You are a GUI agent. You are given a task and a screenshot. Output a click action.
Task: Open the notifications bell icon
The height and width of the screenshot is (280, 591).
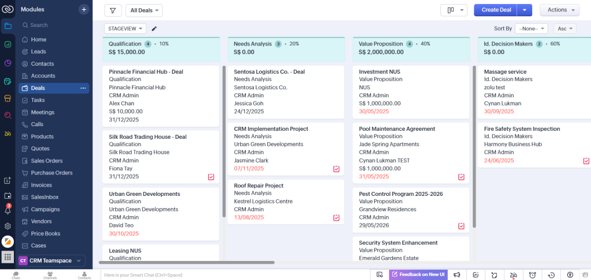coord(8,211)
